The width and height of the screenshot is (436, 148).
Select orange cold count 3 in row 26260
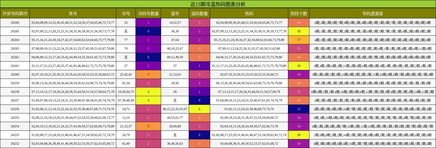(x=148, y=74)
